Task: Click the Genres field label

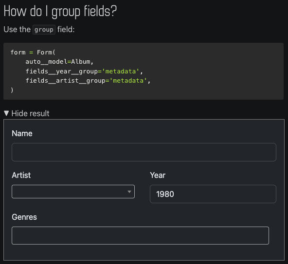Action: [x=24, y=217]
